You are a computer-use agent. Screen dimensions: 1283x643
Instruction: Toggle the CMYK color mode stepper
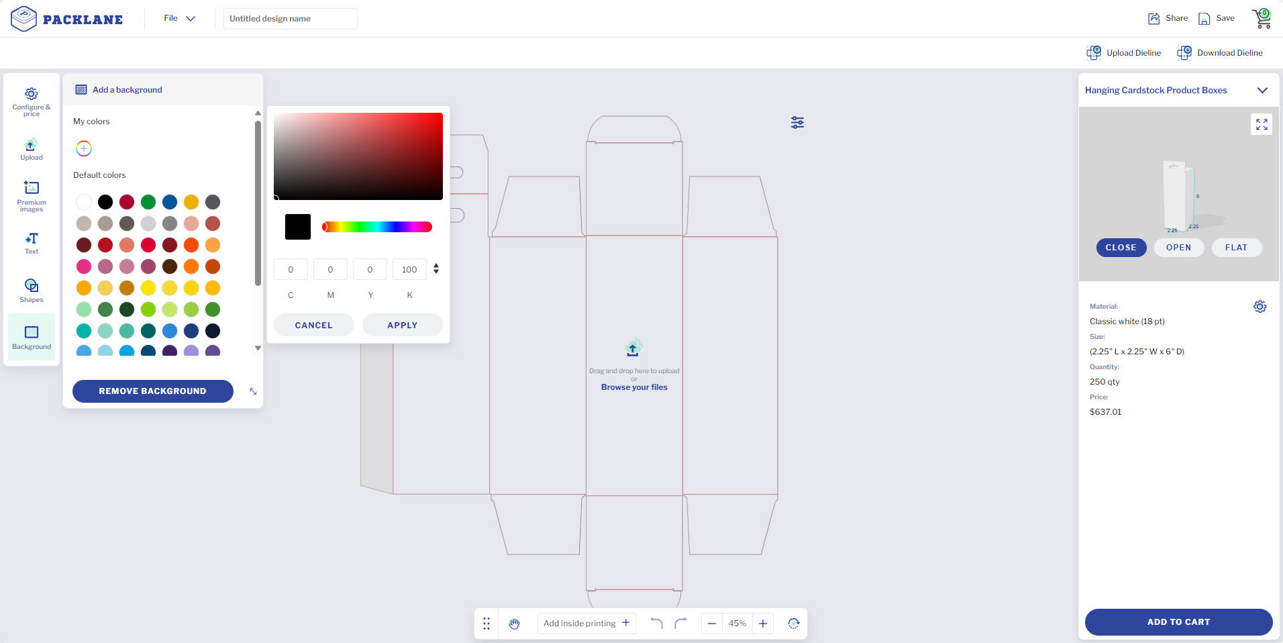coord(436,269)
